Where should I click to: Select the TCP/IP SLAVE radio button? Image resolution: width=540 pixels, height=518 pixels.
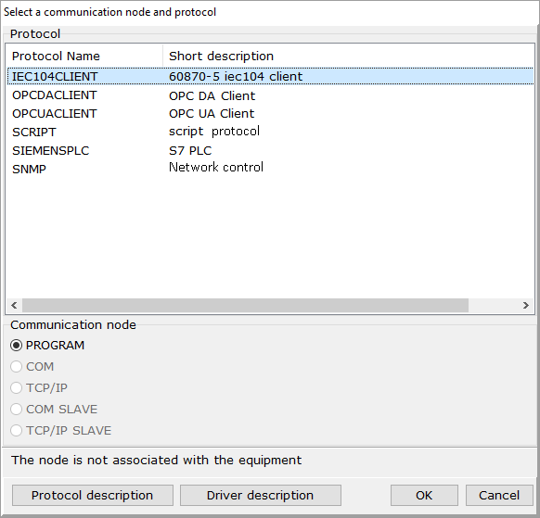pos(16,430)
